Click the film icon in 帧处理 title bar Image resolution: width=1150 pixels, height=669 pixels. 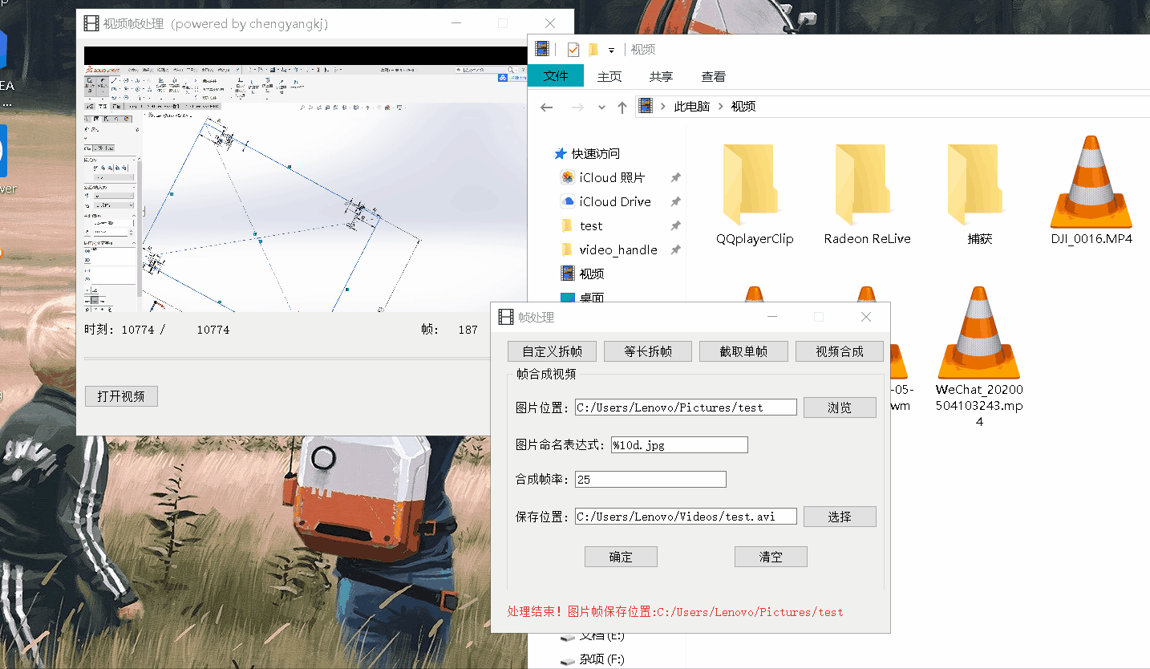pos(506,317)
